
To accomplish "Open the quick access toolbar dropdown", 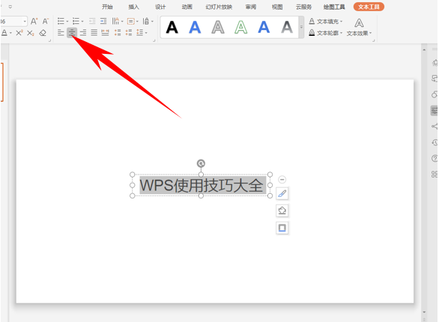I will coord(10,7).
